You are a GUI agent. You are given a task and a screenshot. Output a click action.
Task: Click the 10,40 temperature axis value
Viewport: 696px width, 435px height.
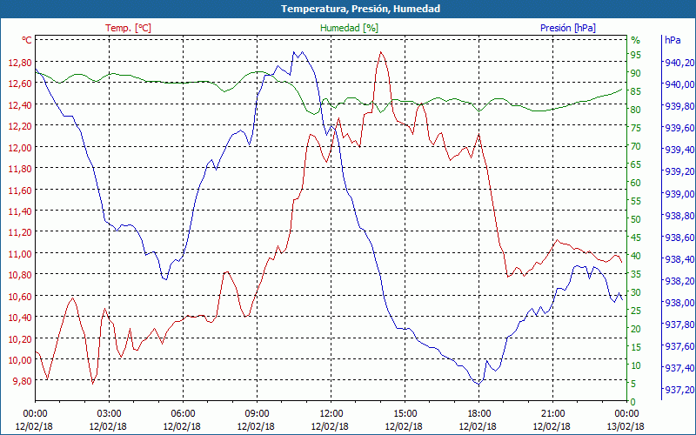(20, 318)
